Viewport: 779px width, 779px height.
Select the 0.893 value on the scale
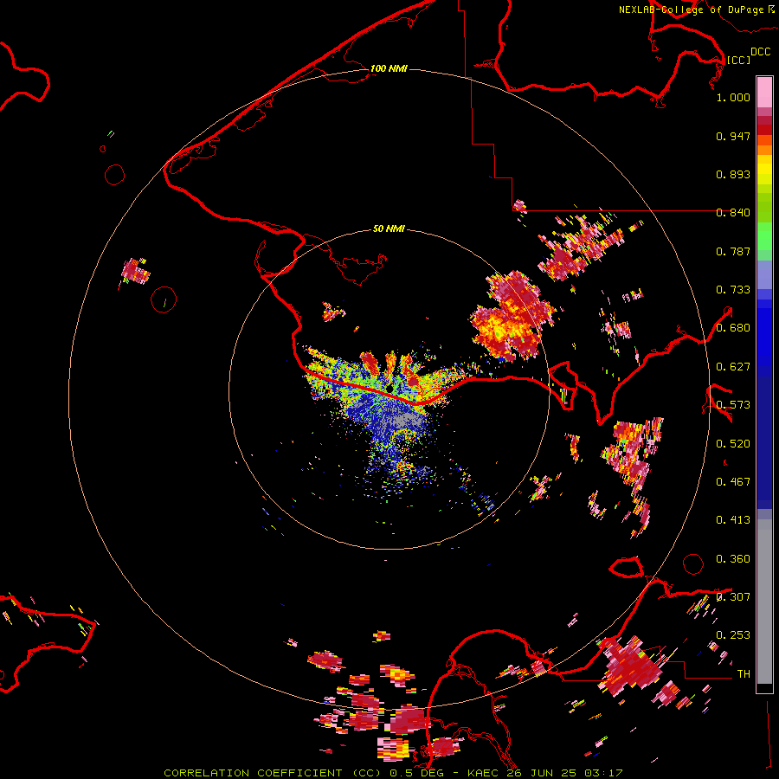[733, 174]
